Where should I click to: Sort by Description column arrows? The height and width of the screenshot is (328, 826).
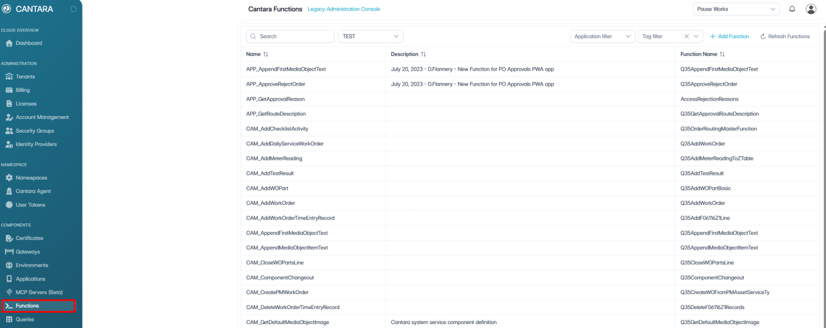click(x=424, y=55)
